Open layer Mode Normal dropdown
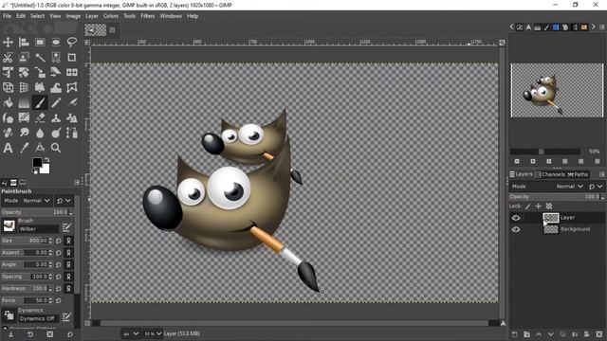This screenshot has height=341, width=607. pyautogui.click(x=547, y=187)
